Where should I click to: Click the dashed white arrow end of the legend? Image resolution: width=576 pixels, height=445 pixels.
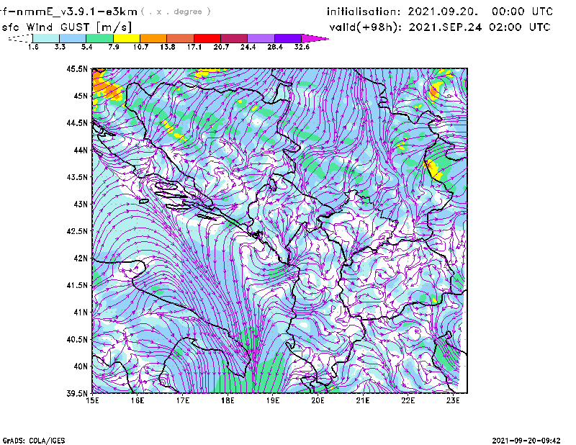(x=20, y=38)
